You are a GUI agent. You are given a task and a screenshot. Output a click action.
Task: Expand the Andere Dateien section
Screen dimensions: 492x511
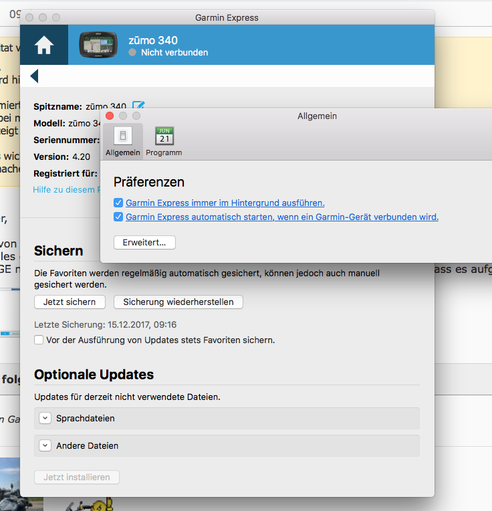tap(45, 445)
